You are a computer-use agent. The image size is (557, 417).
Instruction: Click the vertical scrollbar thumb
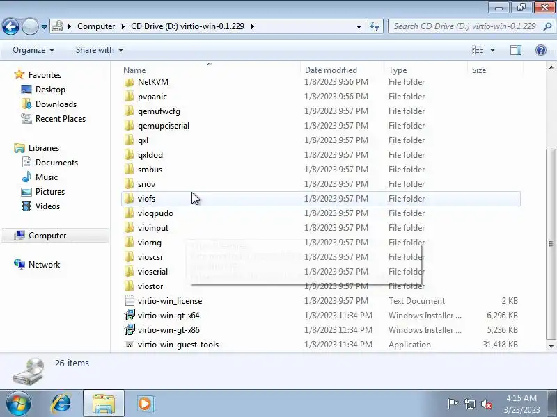[551, 244]
